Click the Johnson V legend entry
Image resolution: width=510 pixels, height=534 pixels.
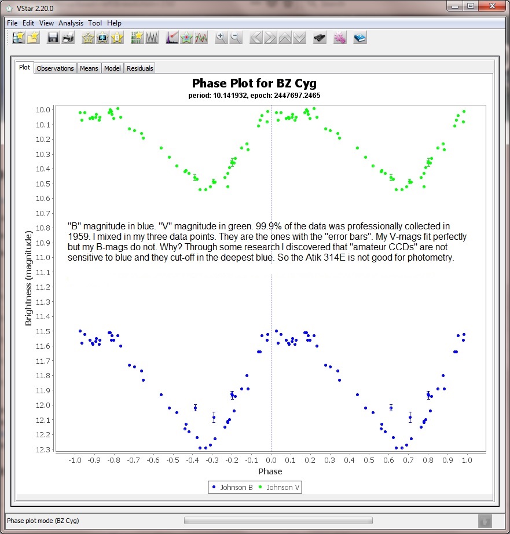(x=279, y=487)
